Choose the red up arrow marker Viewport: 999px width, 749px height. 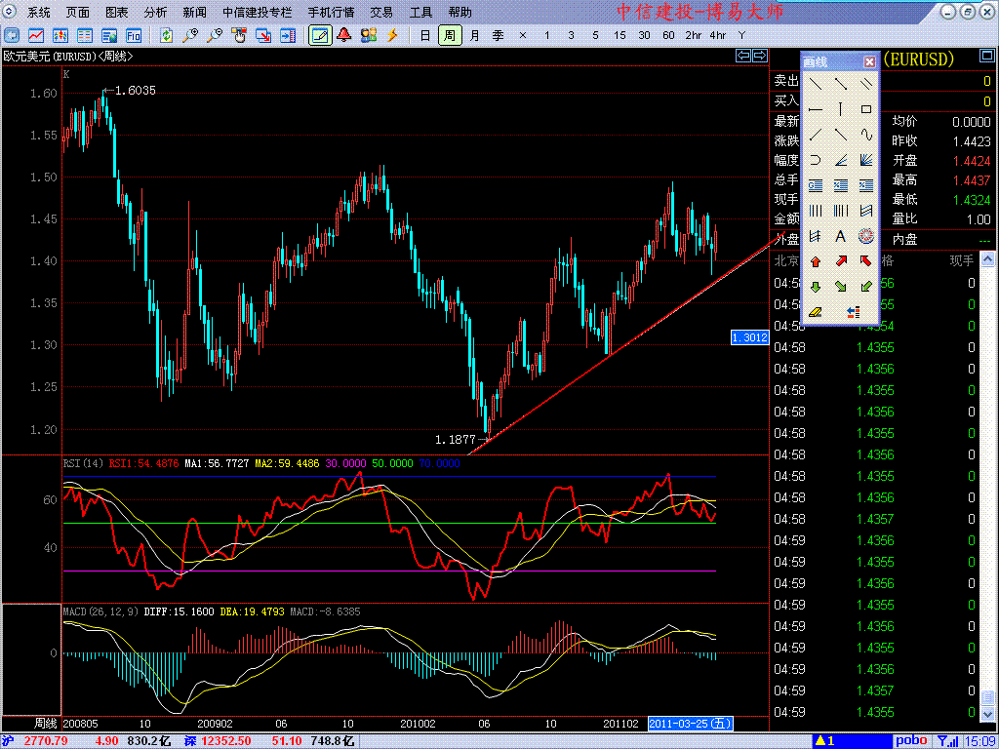[x=816, y=261]
